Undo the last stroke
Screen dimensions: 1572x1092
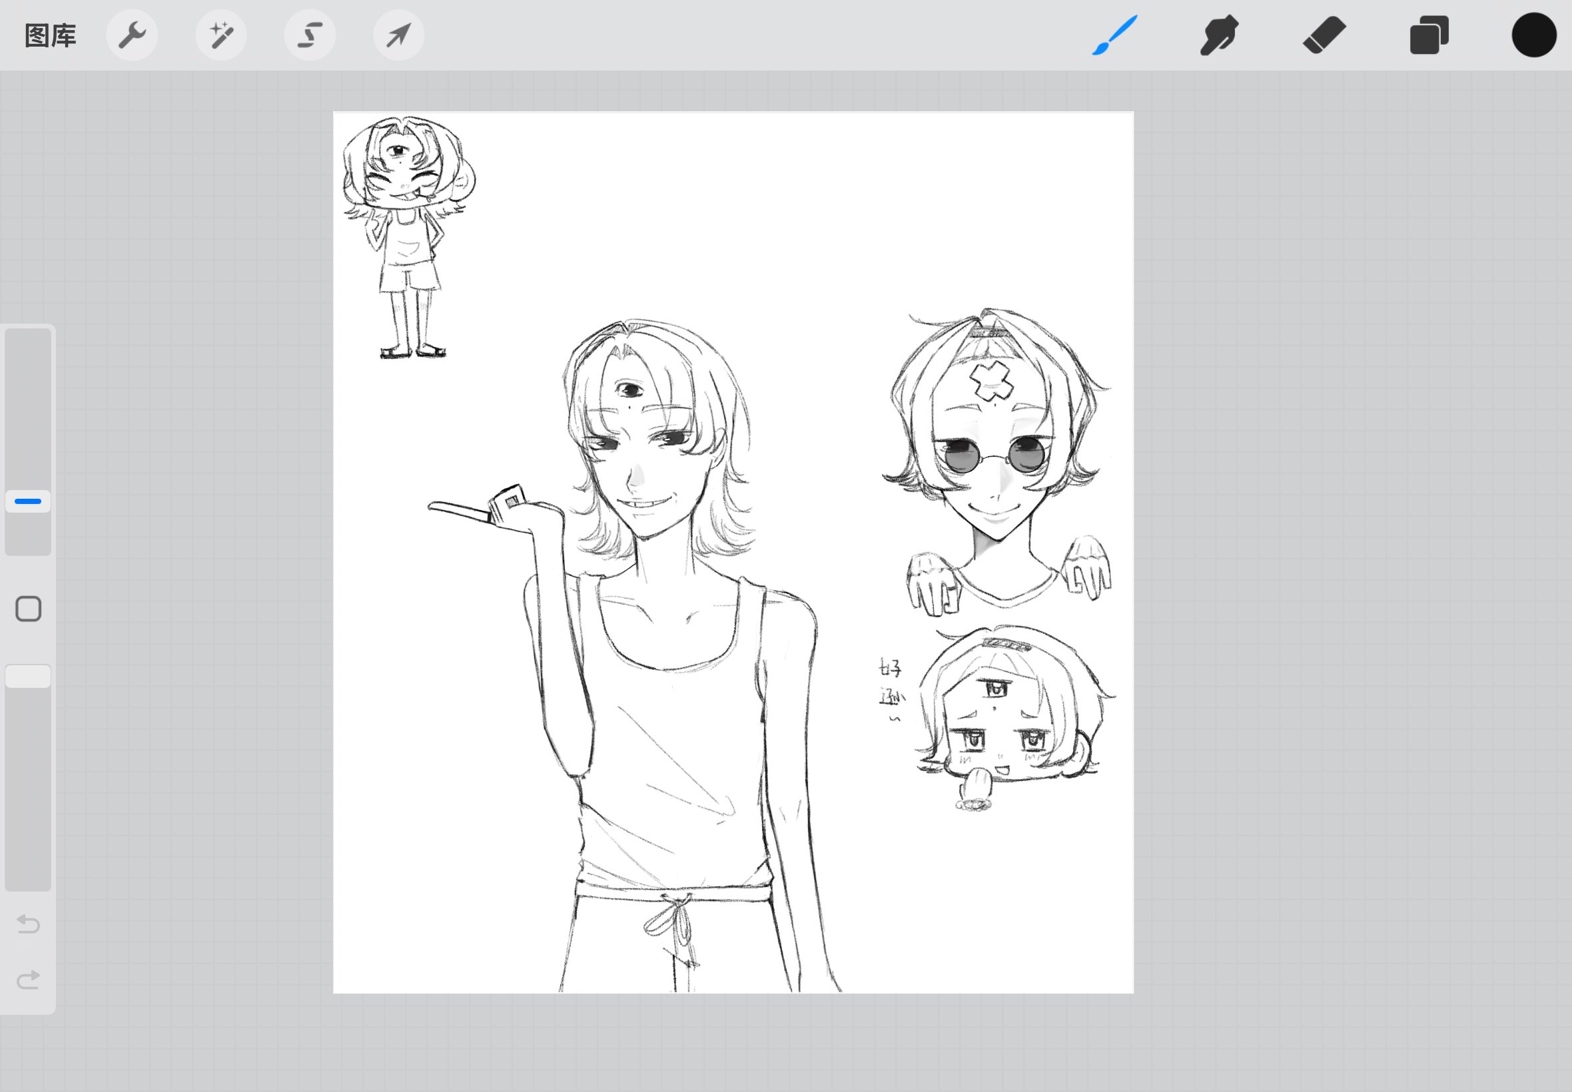[x=28, y=924]
